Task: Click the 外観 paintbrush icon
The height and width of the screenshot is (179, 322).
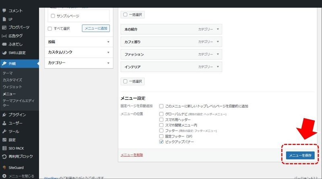Action: 4,64
